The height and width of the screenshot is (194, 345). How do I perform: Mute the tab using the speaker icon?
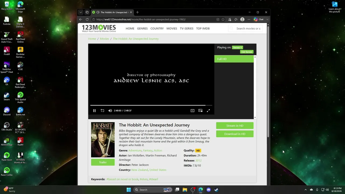pos(98,12)
